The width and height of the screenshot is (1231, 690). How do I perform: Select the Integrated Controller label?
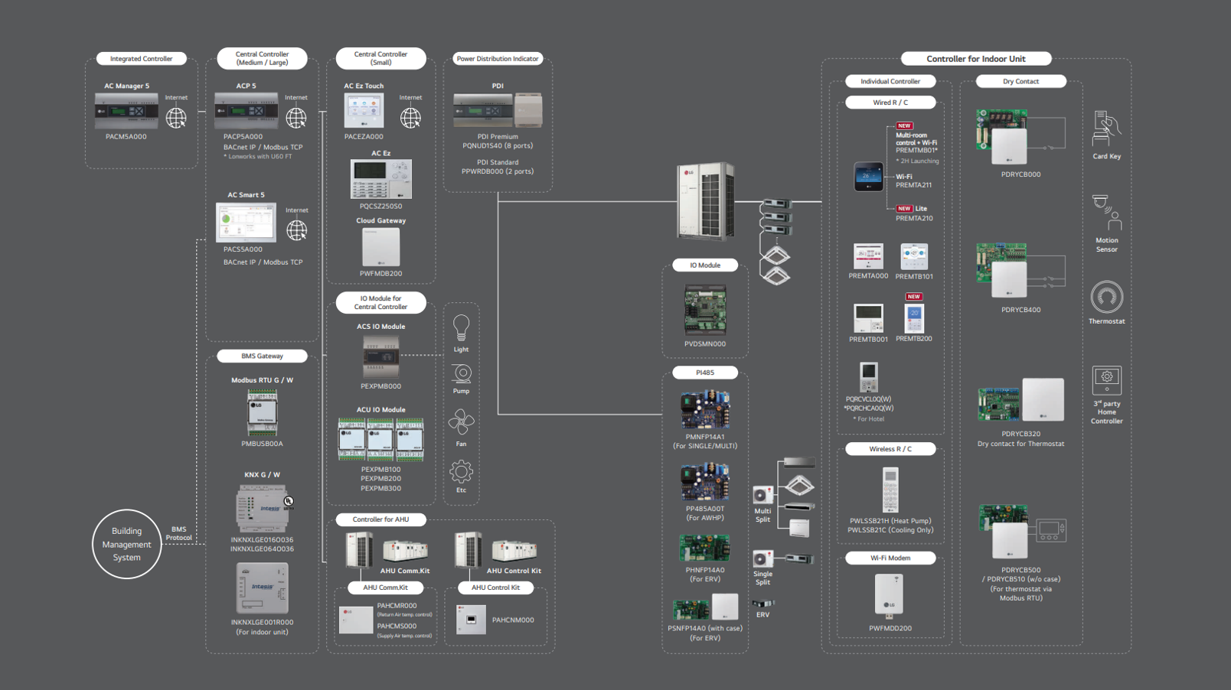tap(141, 59)
